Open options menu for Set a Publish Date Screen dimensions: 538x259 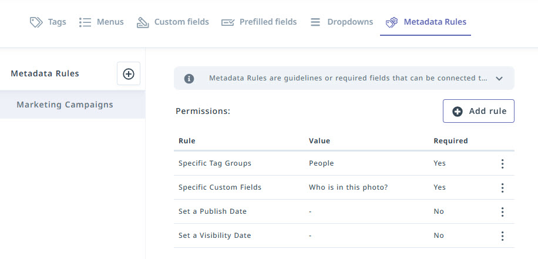(502, 212)
